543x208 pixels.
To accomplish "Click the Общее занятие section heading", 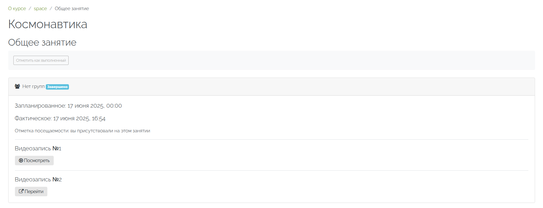I will 42,42.
